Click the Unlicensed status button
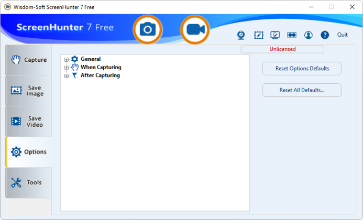Viewport: 363px width, 220px height. point(282,49)
